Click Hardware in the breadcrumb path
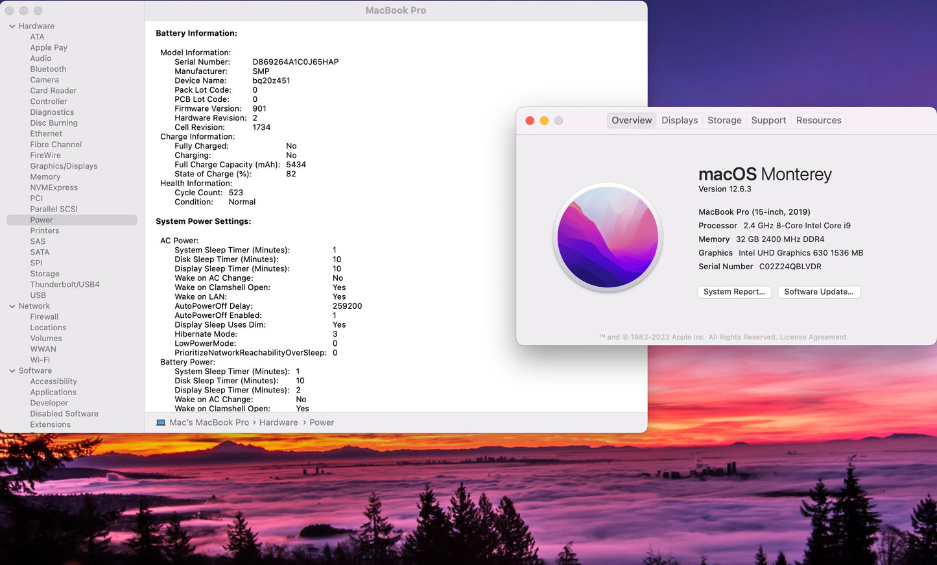Image resolution: width=937 pixels, height=565 pixels. tap(278, 422)
